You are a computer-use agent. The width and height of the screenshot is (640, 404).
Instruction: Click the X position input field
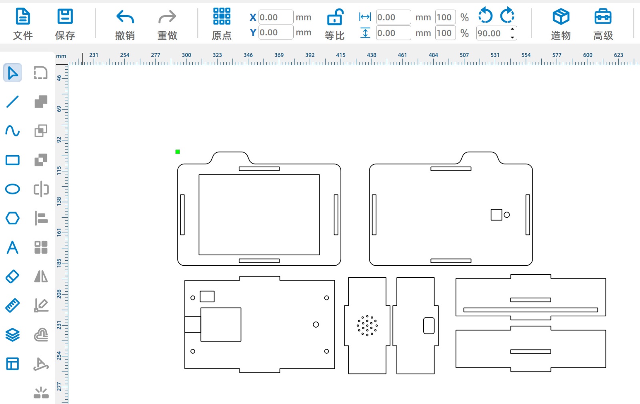276,17
